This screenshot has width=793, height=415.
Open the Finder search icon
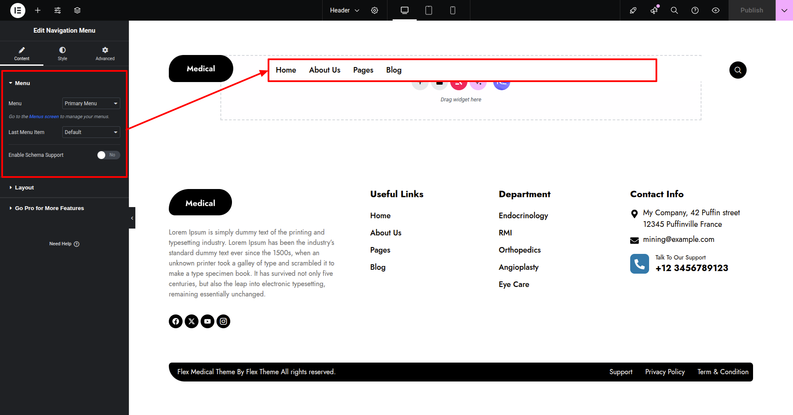pyautogui.click(x=674, y=10)
